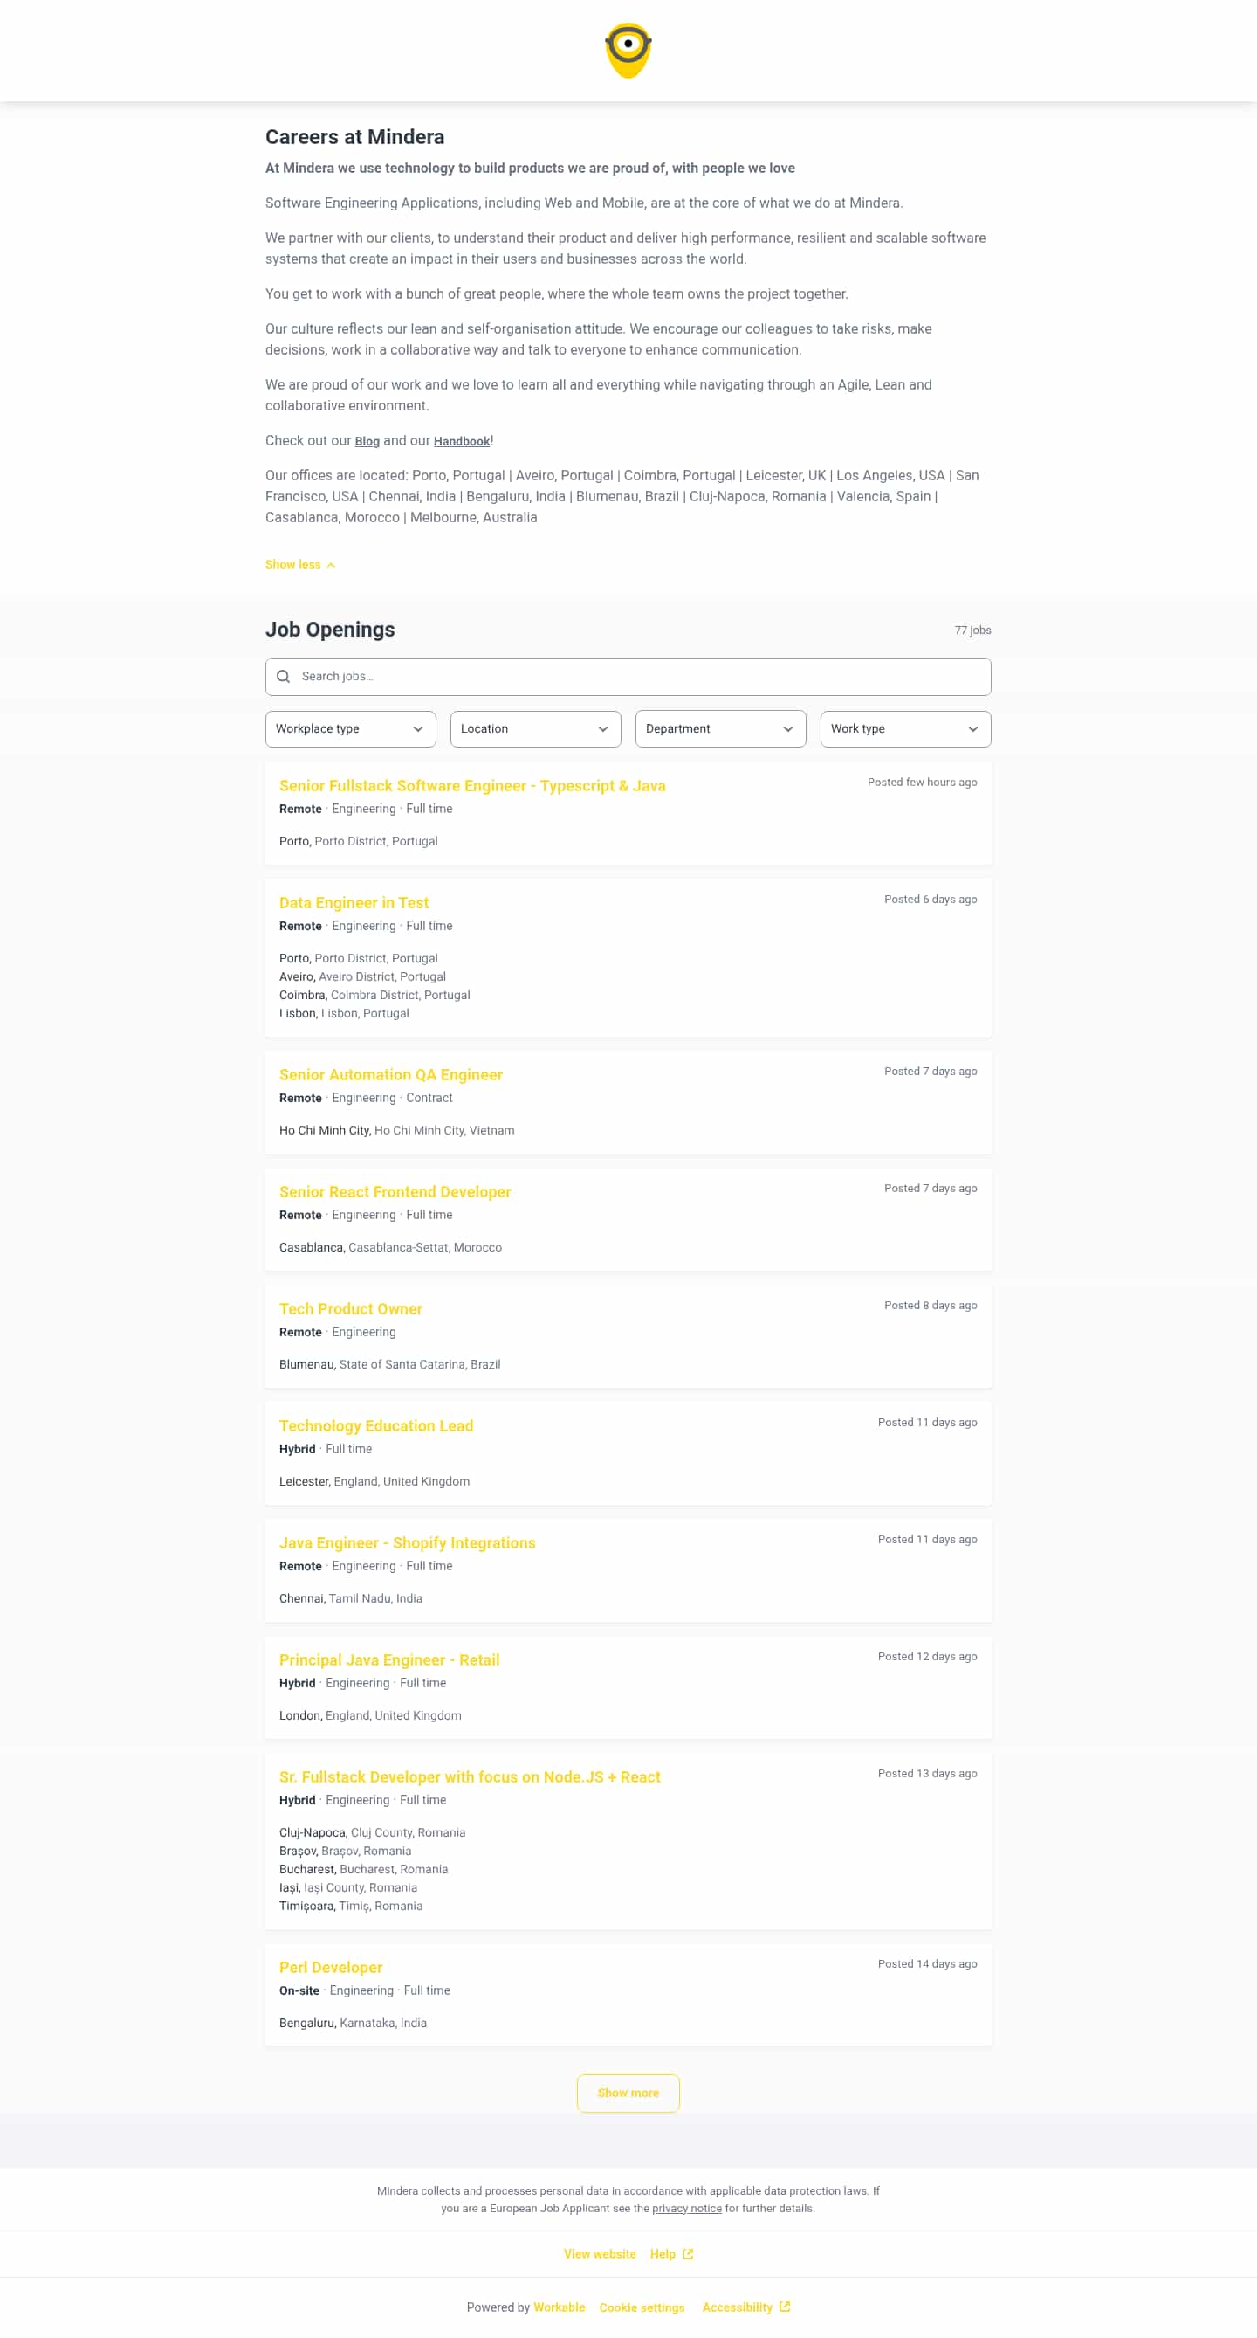Open Senior Automation QA Engineer job

click(391, 1074)
